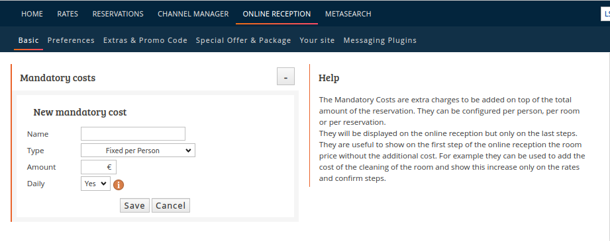Open the RESERVATIONS menu

(x=118, y=14)
